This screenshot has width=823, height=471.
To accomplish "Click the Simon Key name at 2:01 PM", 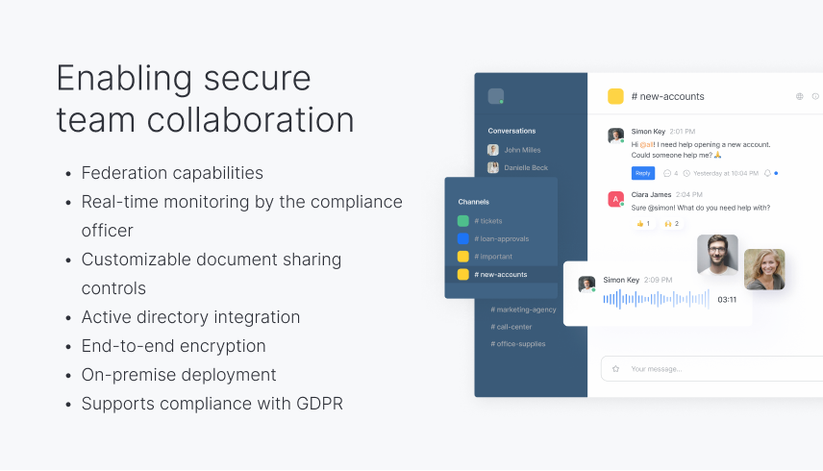I will coord(648,131).
